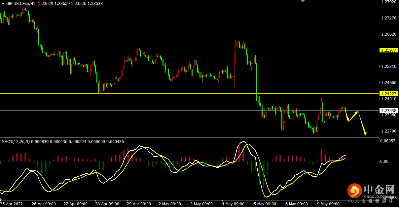The width and height of the screenshot is (399, 207).
Task: Click the 28 Apr 09:00 time label
Action: coord(107,204)
